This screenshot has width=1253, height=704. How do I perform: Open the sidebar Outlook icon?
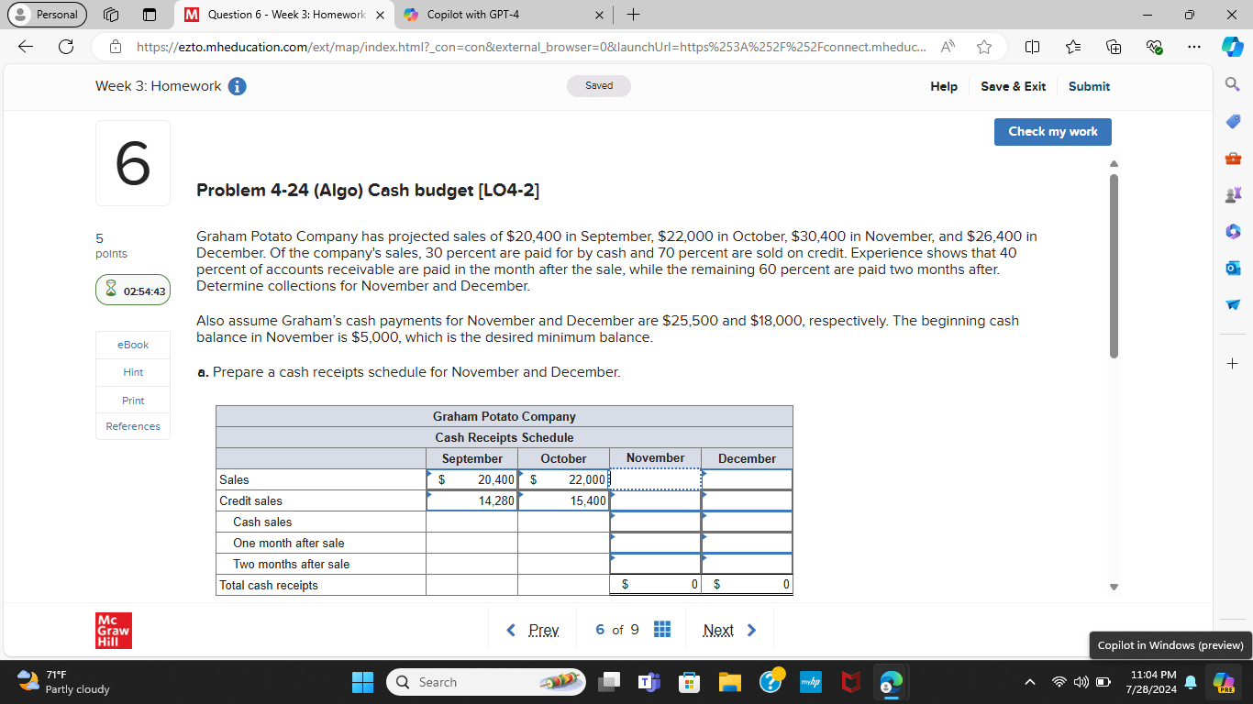coord(1231,269)
